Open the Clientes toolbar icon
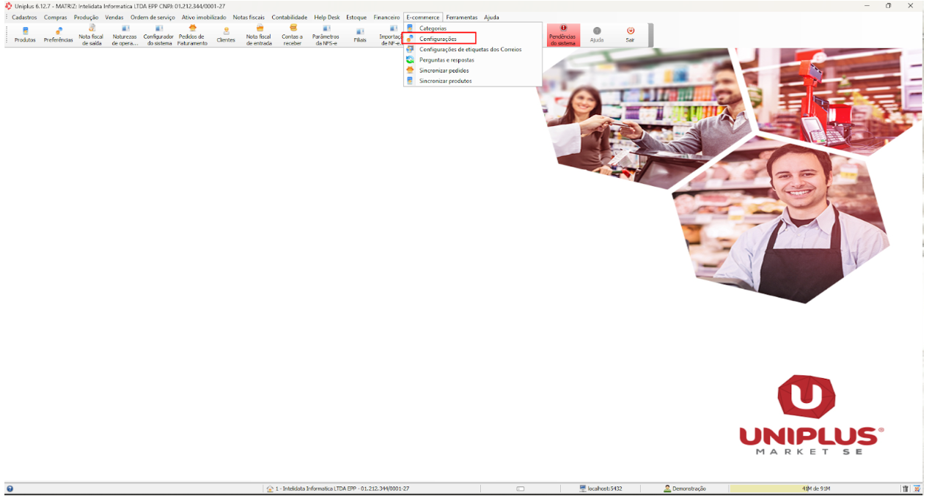929x496 pixels. pyautogui.click(x=226, y=34)
